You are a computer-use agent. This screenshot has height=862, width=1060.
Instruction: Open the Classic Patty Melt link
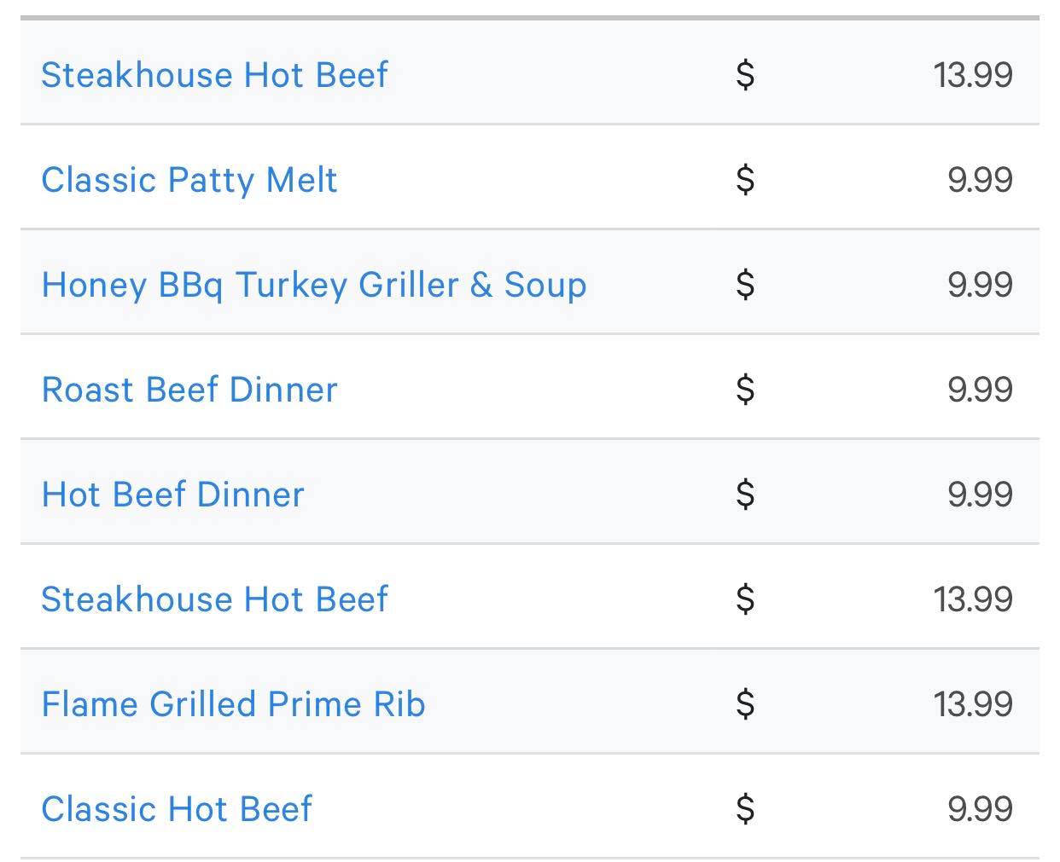189,180
